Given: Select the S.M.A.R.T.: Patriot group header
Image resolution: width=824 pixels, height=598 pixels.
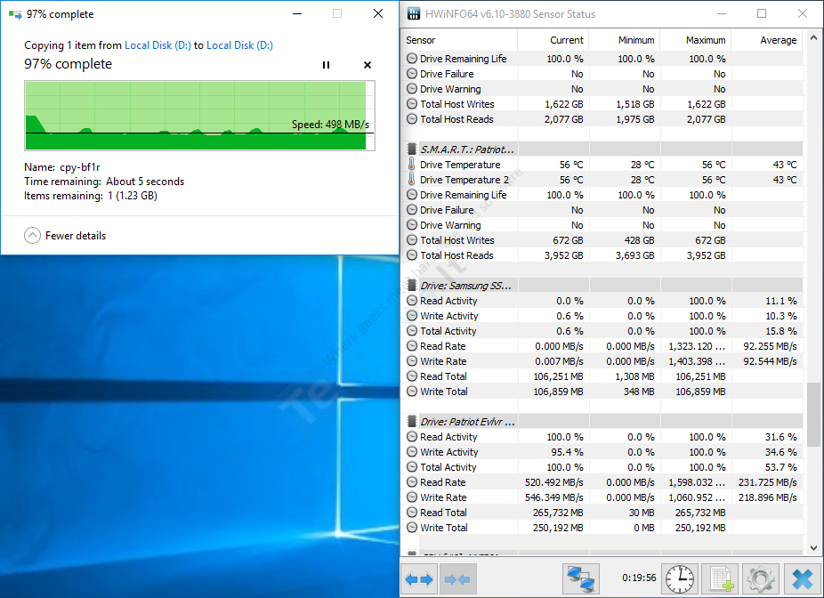Looking at the screenshot, I should click(x=602, y=149).
